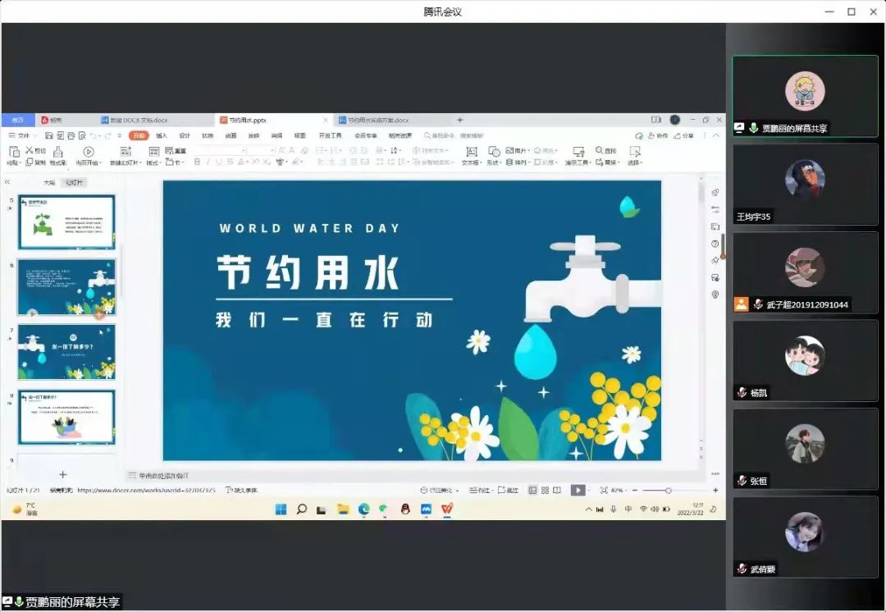Click the WPS Office icon in shared taskbar
The height and width of the screenshot is (612, 886).
pyautogui.click(x=447, y=509)
